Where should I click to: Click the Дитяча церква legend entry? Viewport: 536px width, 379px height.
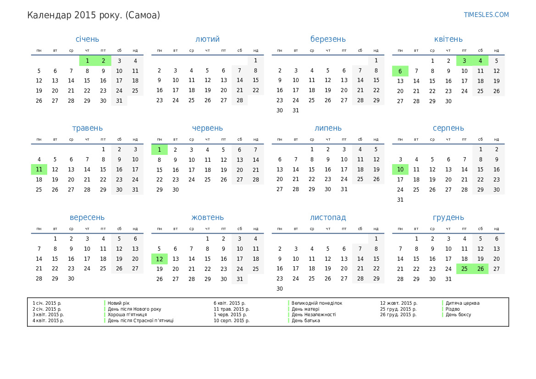click(462, 303)
